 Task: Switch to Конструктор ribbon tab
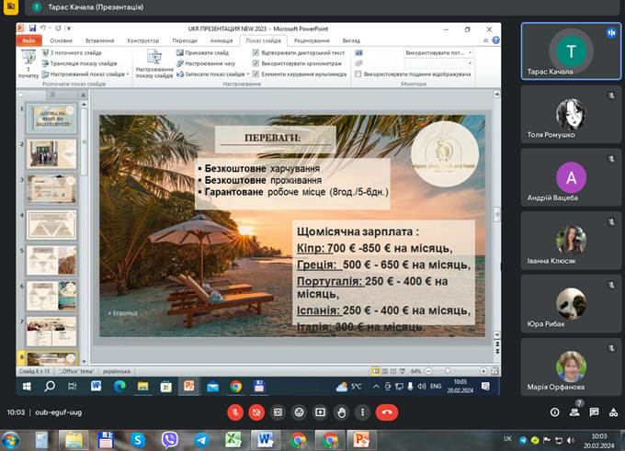[x=142, y=40]
